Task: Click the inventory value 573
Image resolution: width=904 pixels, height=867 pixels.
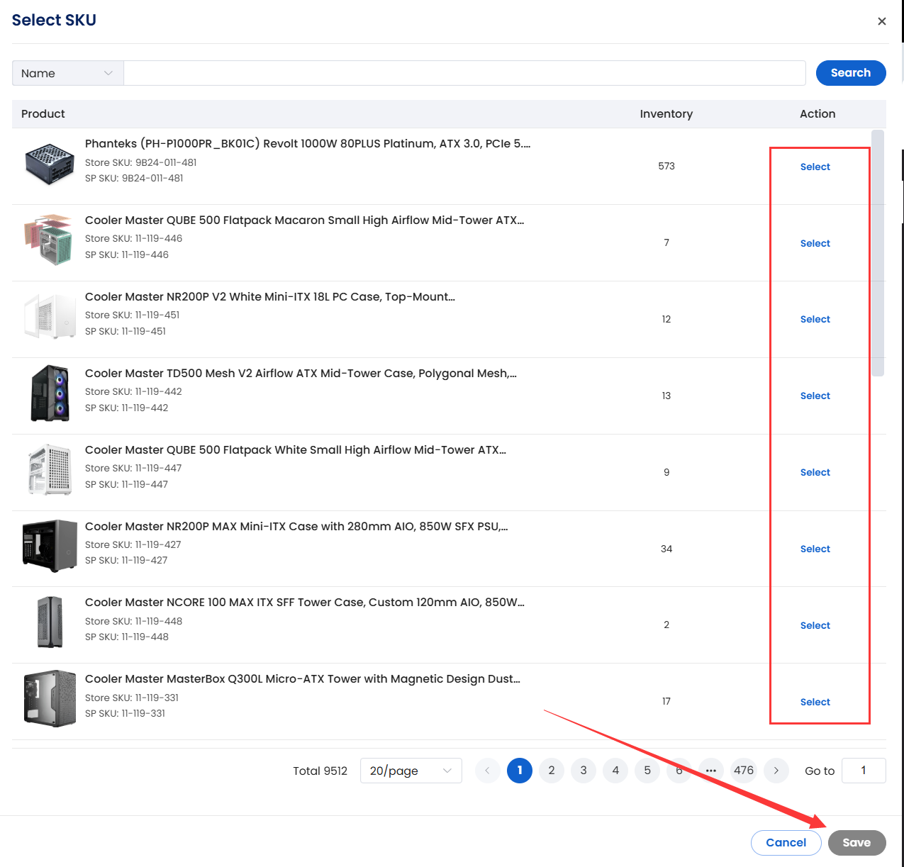Action: click(666, 166)
